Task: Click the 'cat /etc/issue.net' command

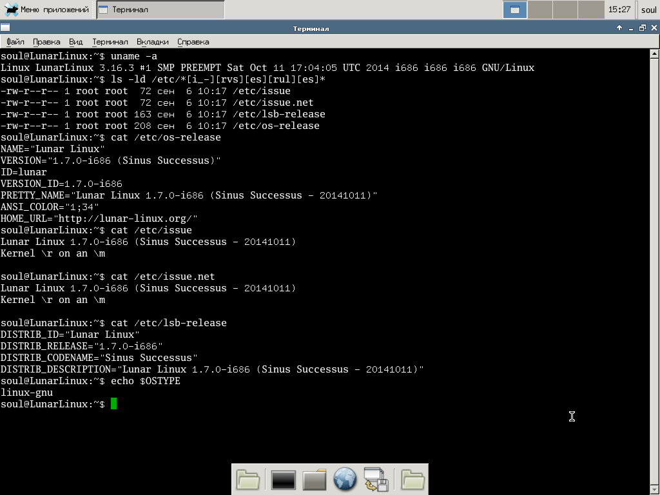Action: coord(163,277)
